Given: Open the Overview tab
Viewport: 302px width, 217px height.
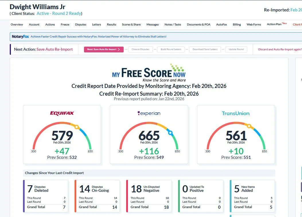Looking at the screenshot, I should 17,24.
